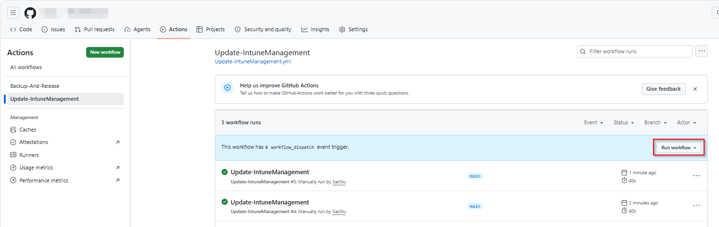Open Update-IntuneManagement run #5
Screen dimensions: 719x227
tap(270, 172)
